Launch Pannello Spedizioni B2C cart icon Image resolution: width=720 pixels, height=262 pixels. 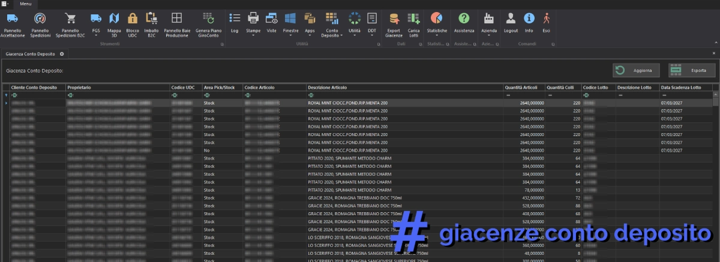pyautogui.click(x=70, y=19)
